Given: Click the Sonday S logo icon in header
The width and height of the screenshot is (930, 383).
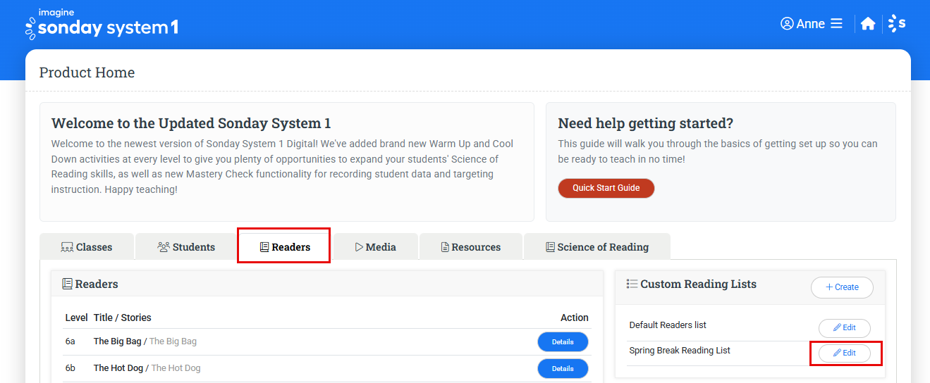Looking at the screenshot, I should (x=897, y=23).
